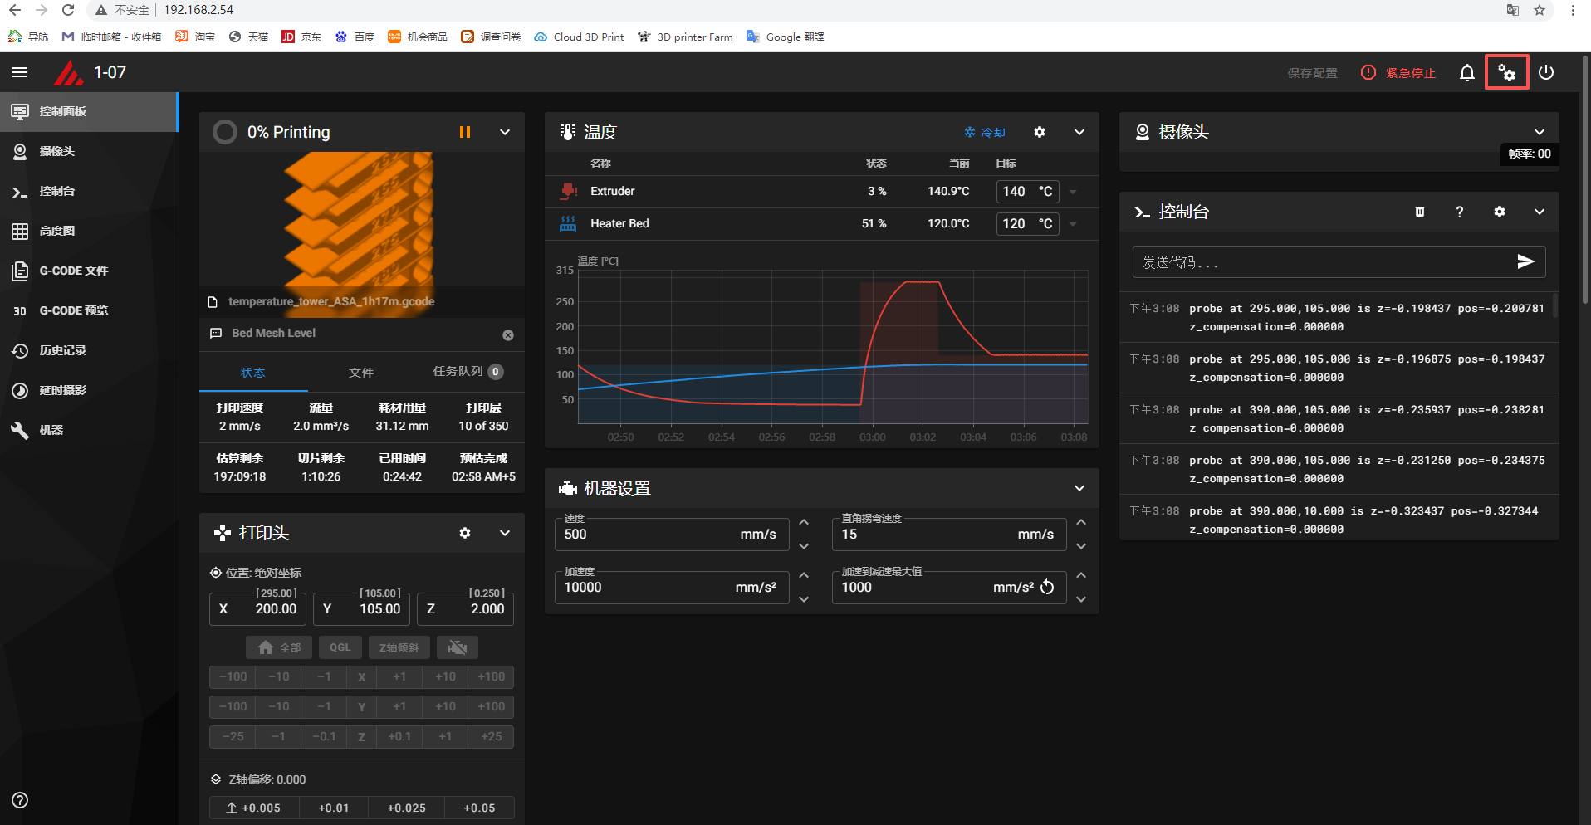
Task: Increase the speed value with up arrow
Action: (x=804, y=522)
